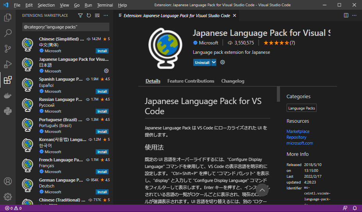Install the Portuguese (Brazil) language pack
Viewport: 362px width, 212px height.
pyautogui.click(x=102, y=132)
